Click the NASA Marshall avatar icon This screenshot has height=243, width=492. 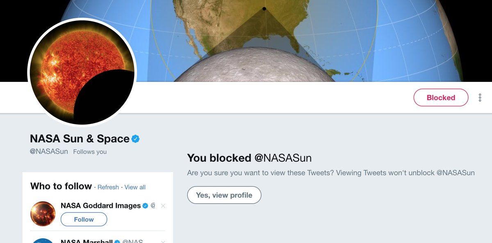pyautogui.click(x=43, y=241)
